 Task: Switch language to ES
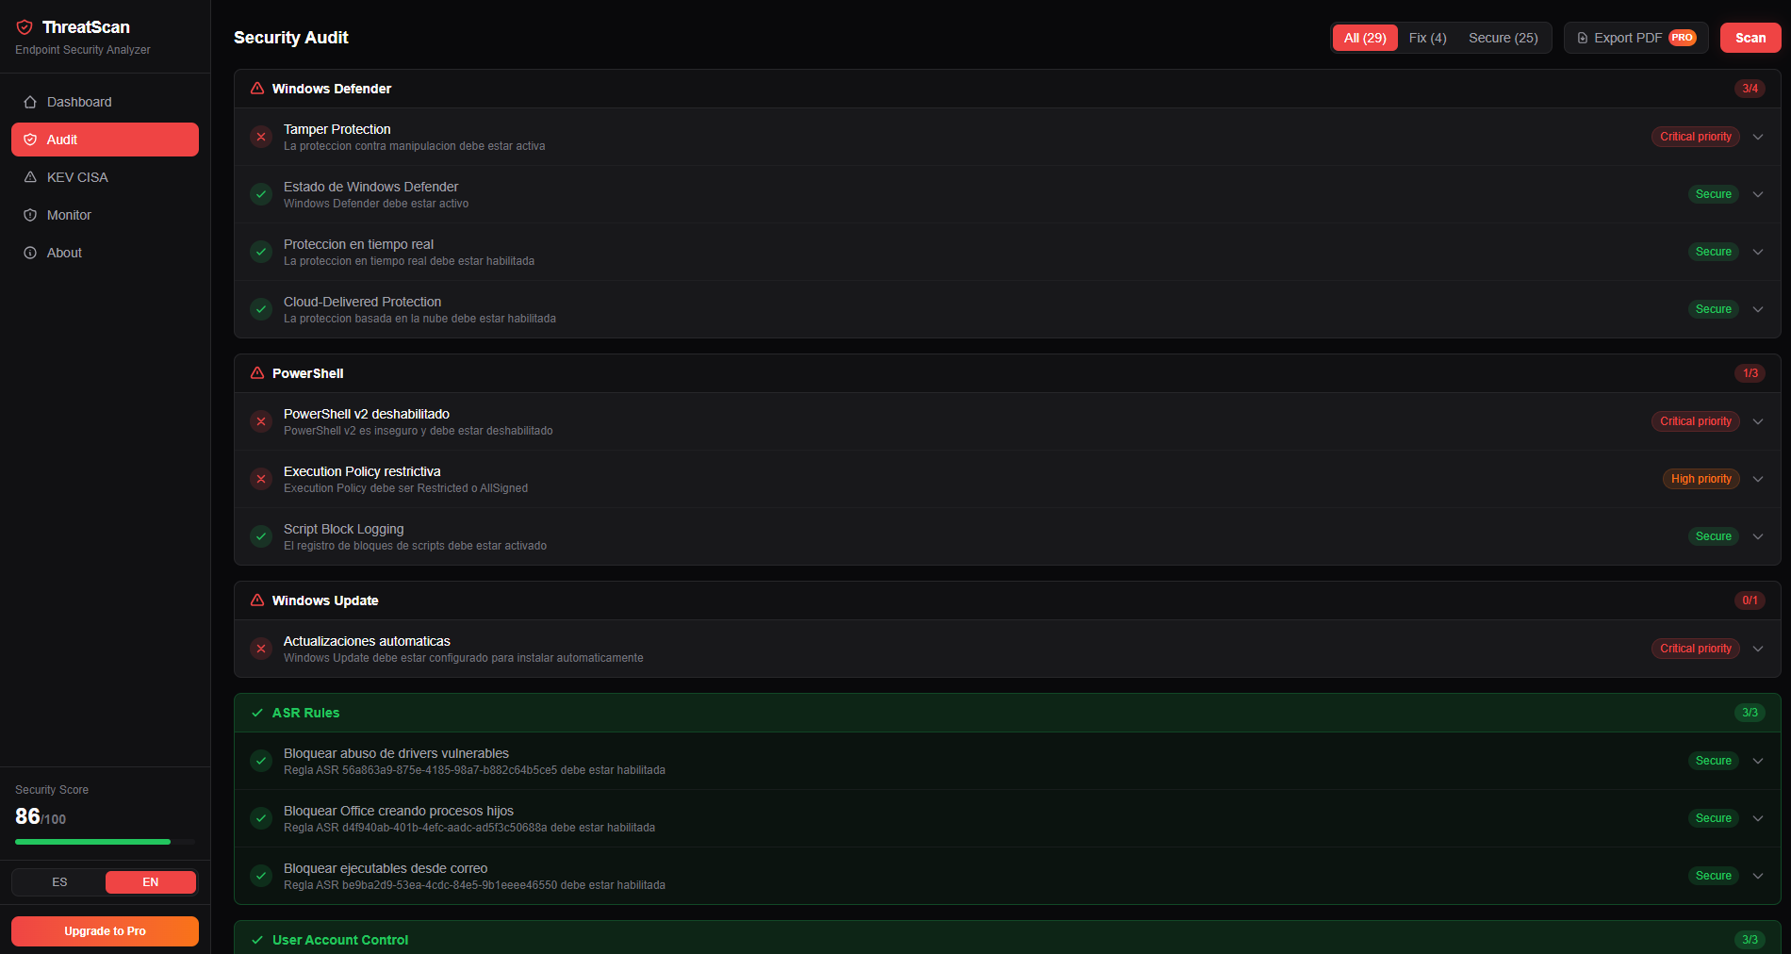pos(58,881)
